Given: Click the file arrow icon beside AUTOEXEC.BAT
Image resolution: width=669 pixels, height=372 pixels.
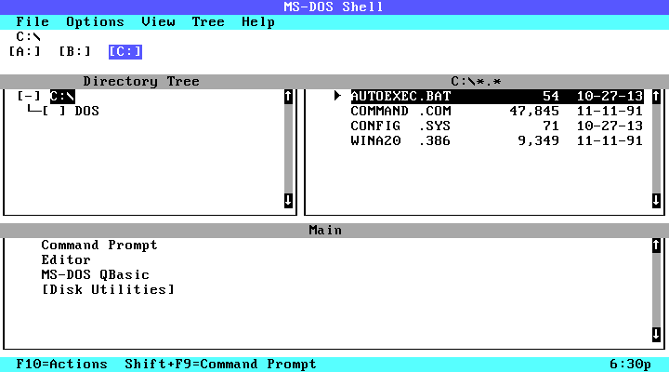Looking at the screenshot, I should 337,96.
